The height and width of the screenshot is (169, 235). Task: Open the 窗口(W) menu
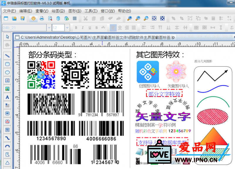(108, 11)
